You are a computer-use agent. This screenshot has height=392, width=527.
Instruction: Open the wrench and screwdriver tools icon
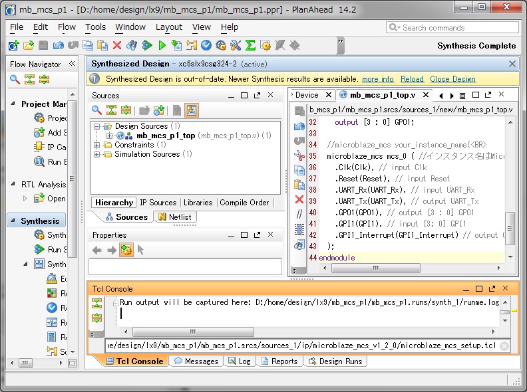[x=236, y=45]
